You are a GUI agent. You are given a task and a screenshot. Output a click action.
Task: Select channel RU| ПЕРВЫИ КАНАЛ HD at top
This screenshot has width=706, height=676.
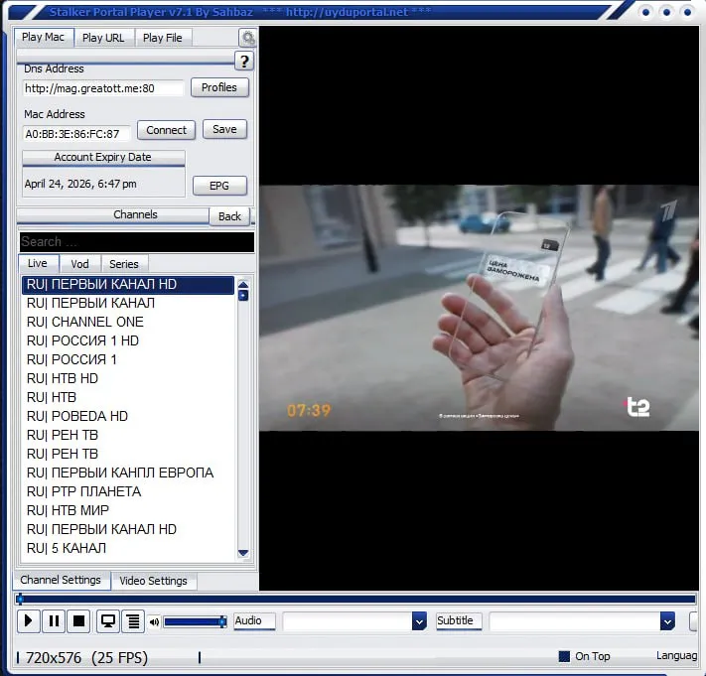pos(128,285)
